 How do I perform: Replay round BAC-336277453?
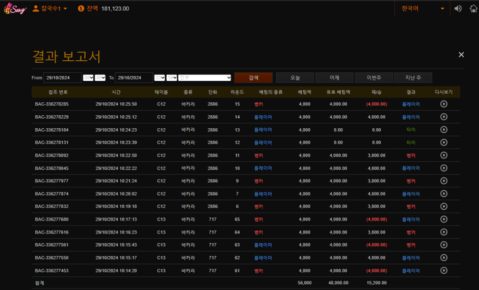coord(444,270)
